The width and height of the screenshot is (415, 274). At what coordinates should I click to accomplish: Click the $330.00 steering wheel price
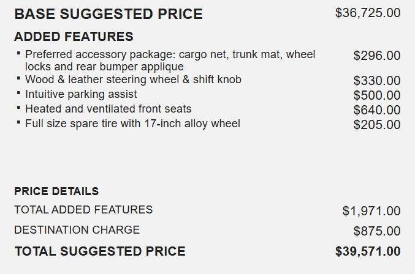pos(377,81)
